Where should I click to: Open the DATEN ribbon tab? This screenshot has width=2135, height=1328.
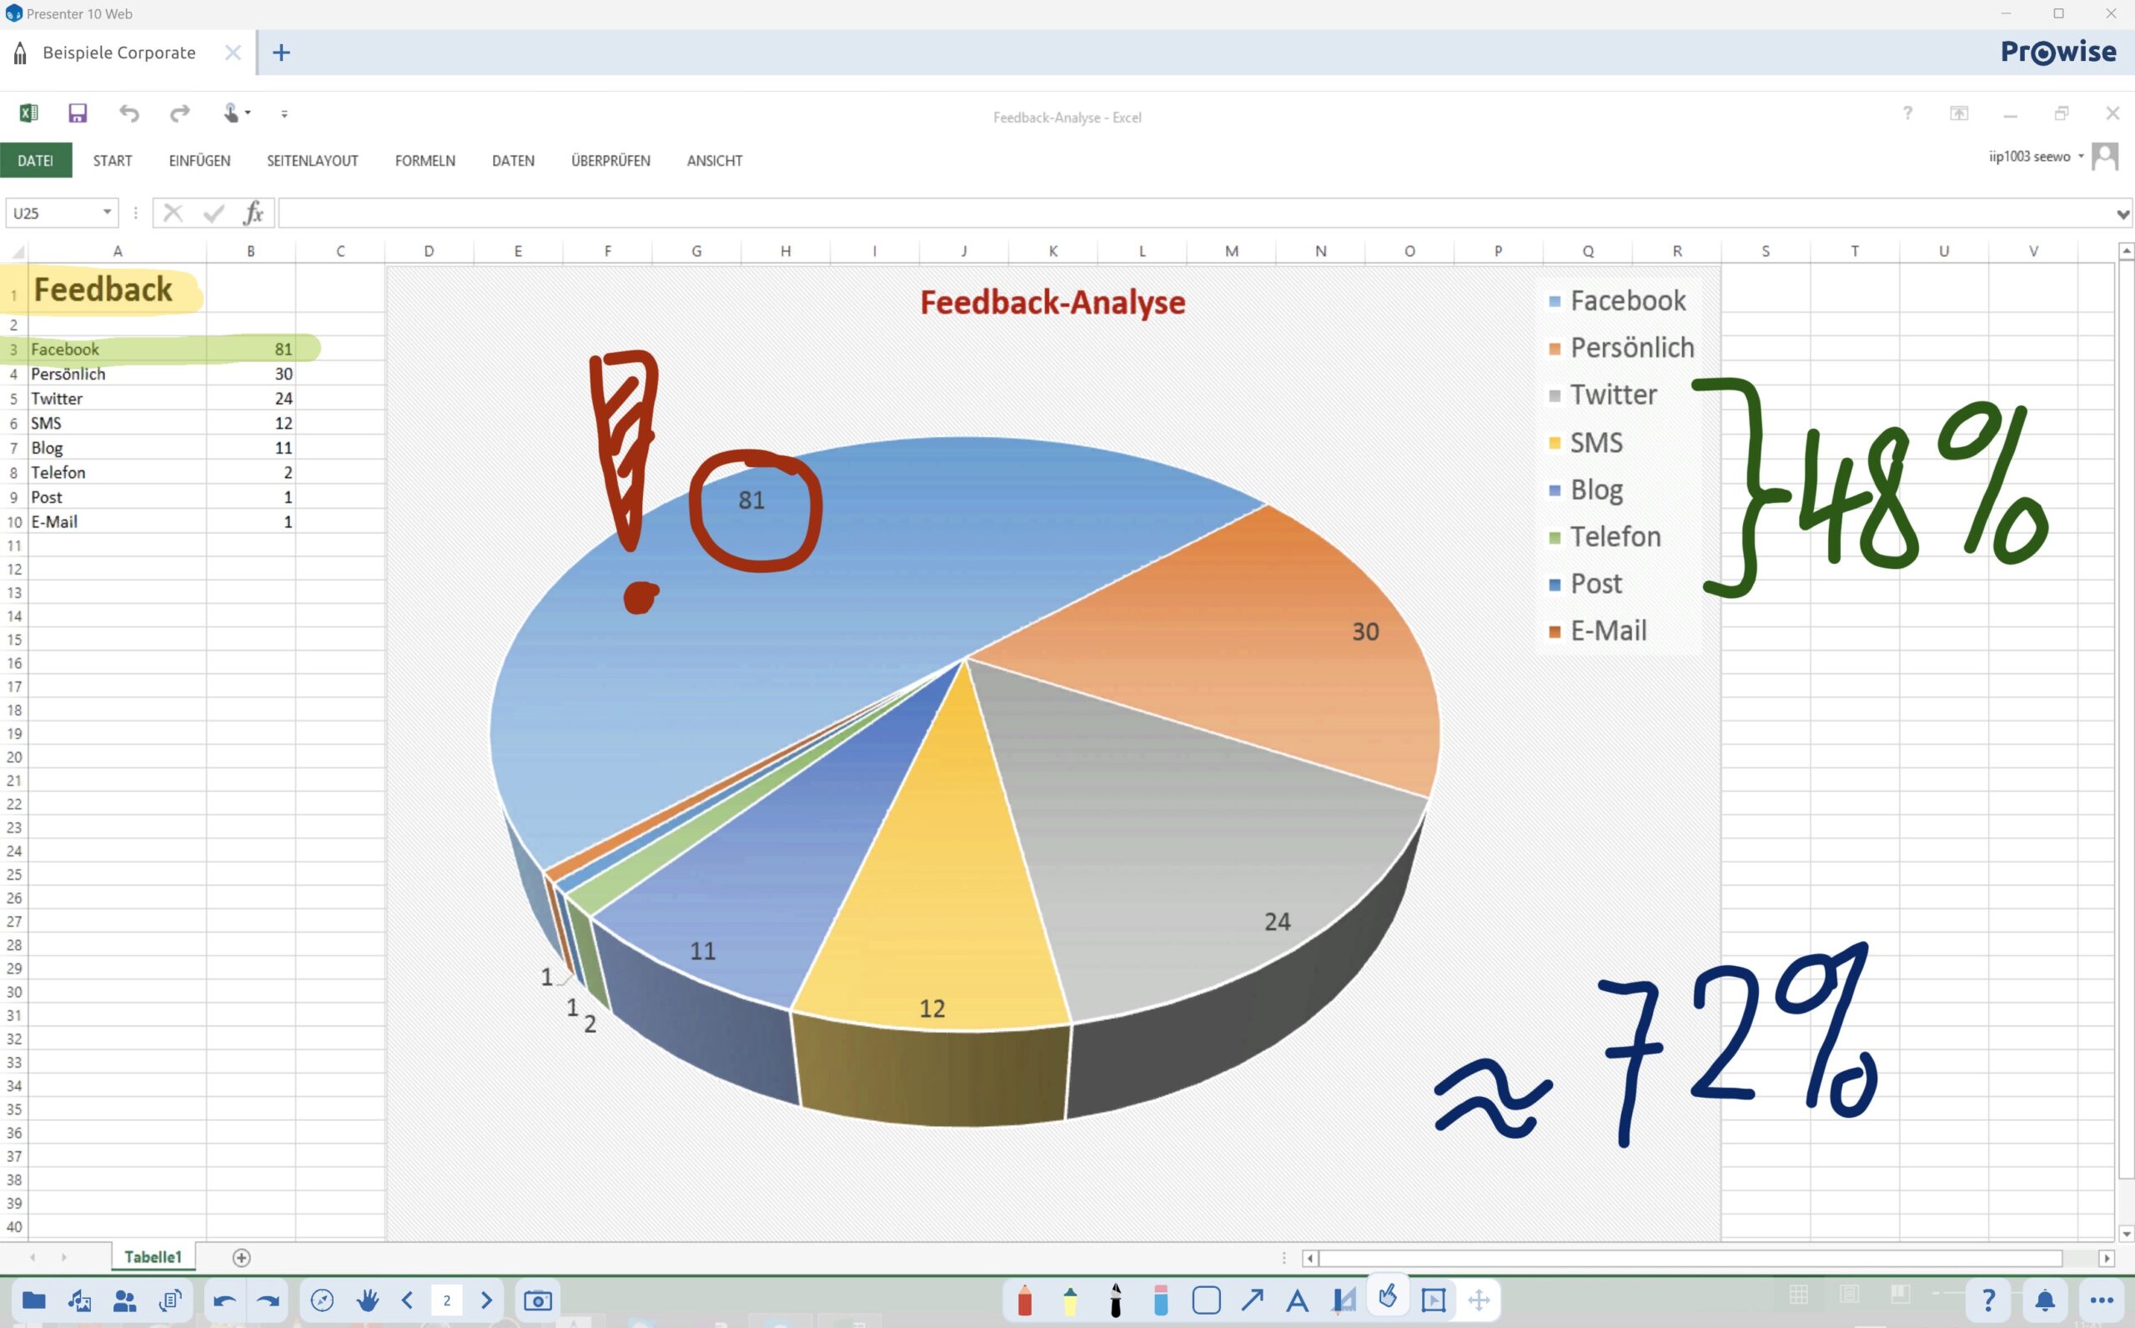click(513, 161)
